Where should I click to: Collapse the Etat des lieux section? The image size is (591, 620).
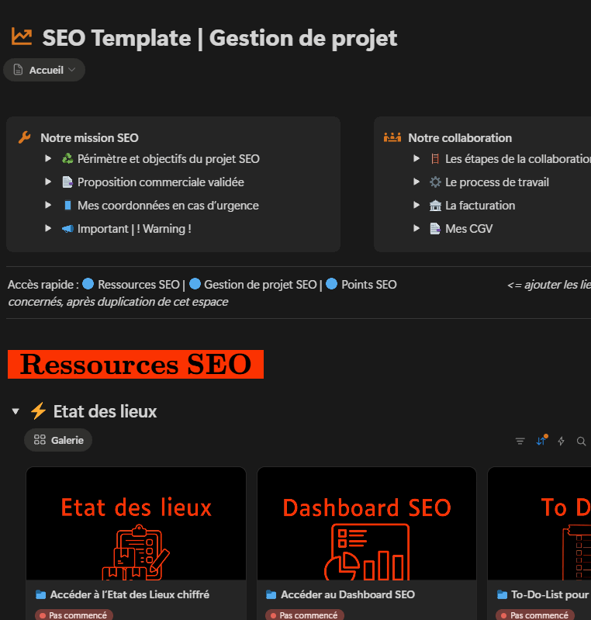[x=16, y=411]
